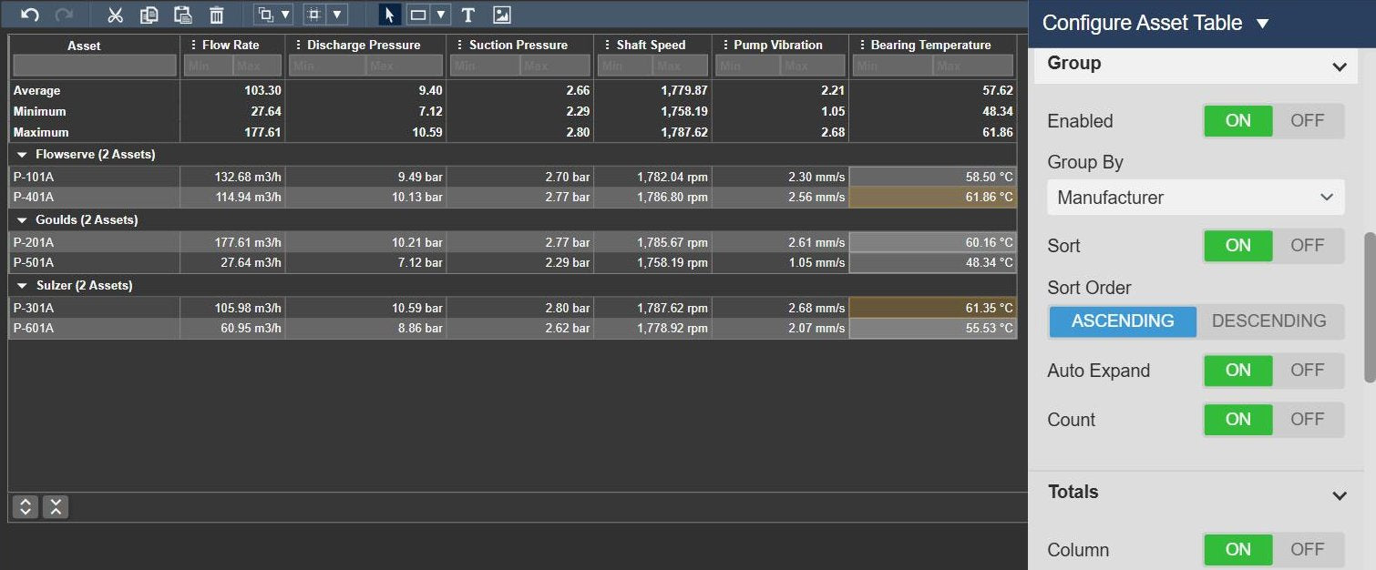This screenshot has height=570, width=1376.
Task: Delete selection with the trash icon
Action: [x=217, y=15]
